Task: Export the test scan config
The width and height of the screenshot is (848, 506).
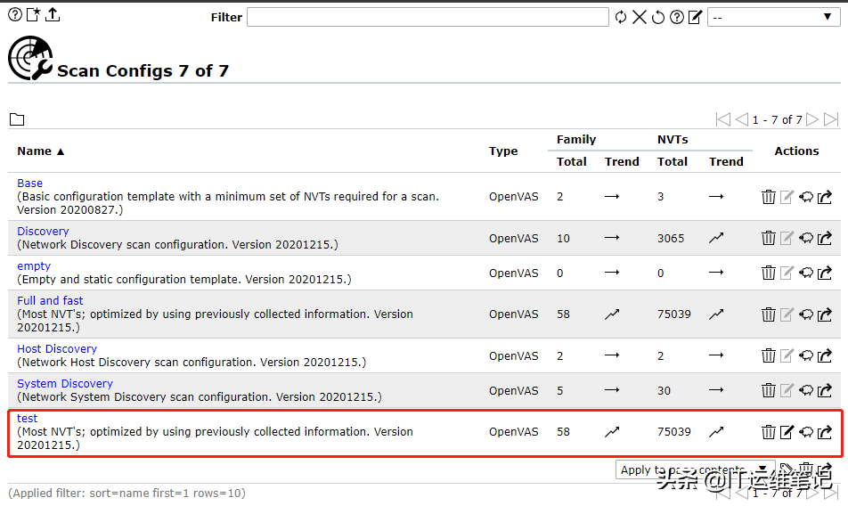Action: coord(825,432)
